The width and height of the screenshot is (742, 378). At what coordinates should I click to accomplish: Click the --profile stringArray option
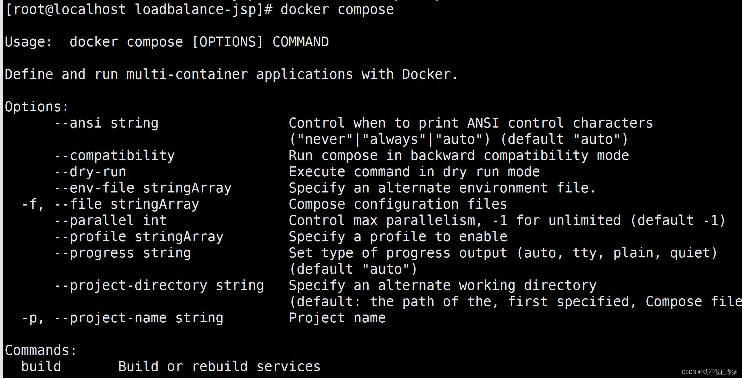[139, 237]
